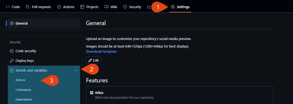Click the Settings gear icon in navigation
This screenshot has width=293, height=104.
tap(173, 7)
